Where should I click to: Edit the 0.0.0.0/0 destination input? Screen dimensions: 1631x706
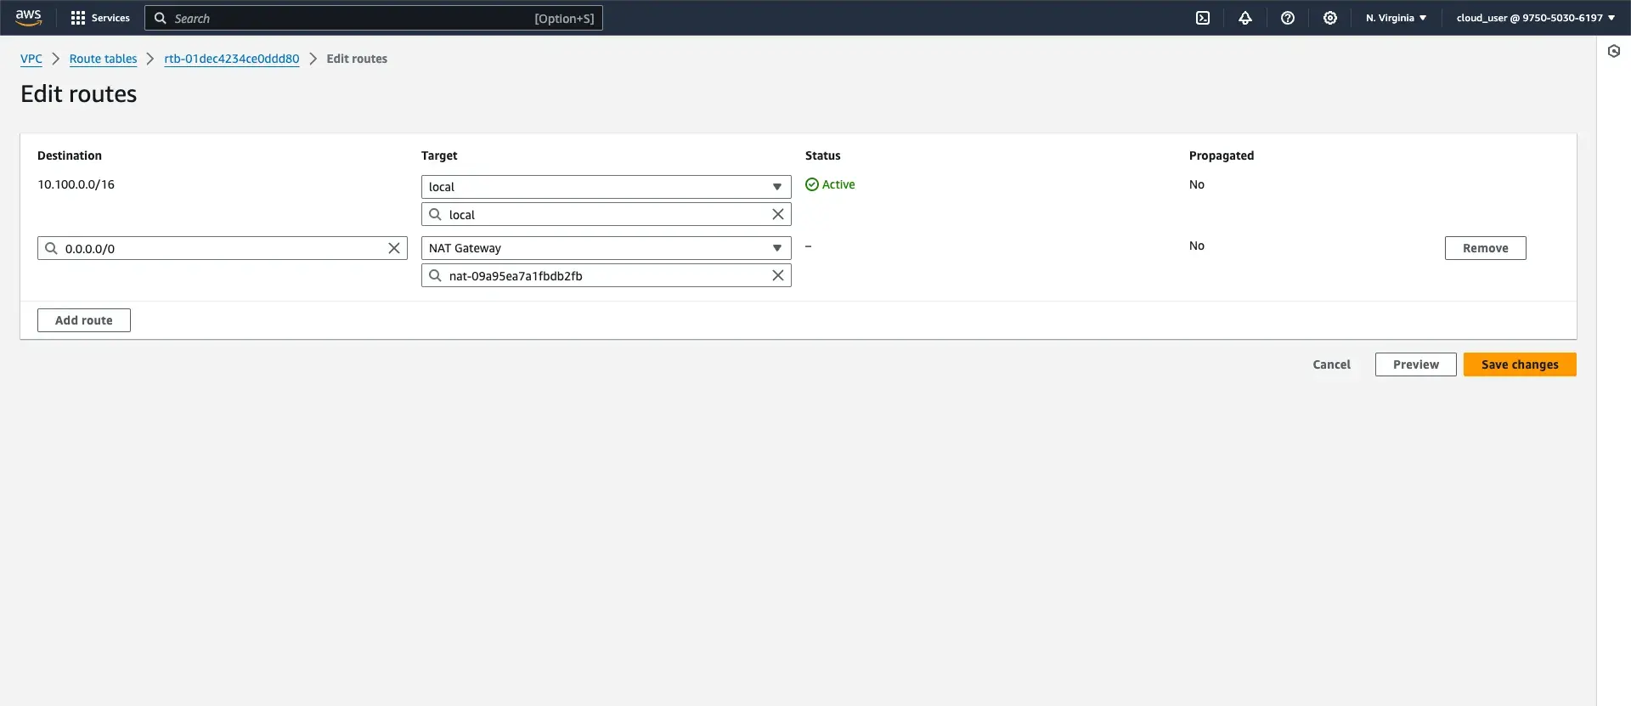tap(221, 248)
